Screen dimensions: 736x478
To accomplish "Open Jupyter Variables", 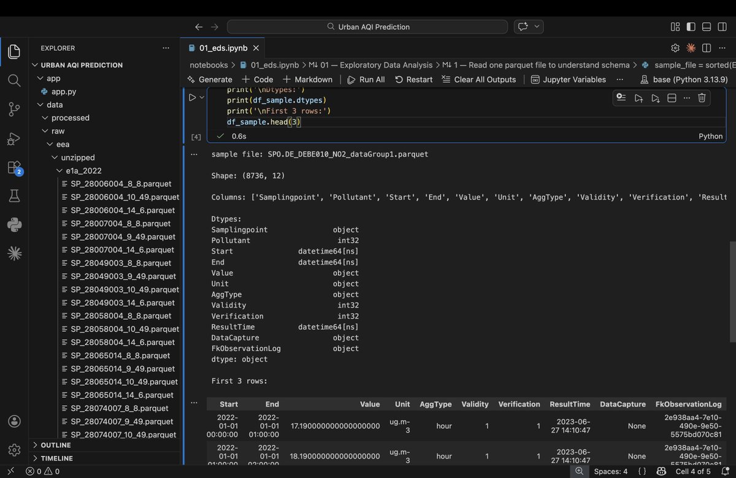I will pos(568,80).
